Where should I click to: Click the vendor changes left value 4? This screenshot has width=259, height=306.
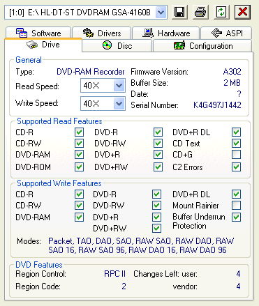point(238,286)
